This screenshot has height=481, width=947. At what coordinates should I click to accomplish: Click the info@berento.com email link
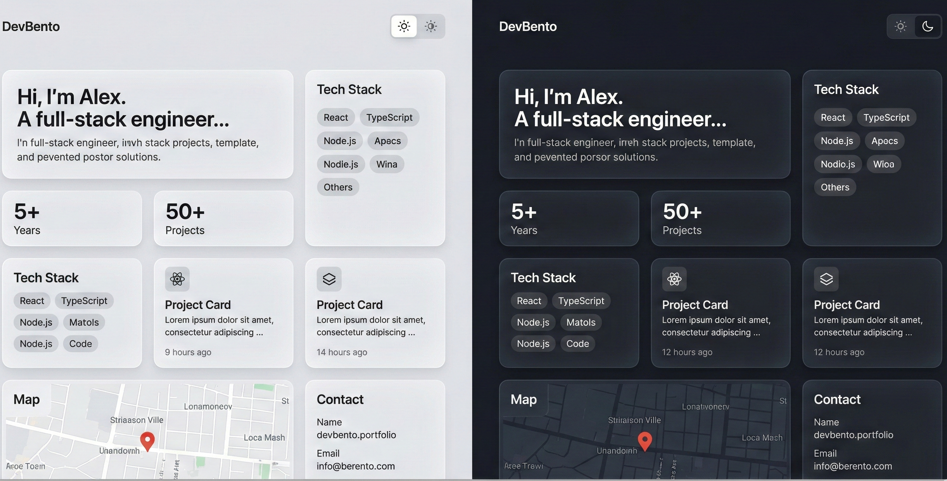(x=356, y=466)
